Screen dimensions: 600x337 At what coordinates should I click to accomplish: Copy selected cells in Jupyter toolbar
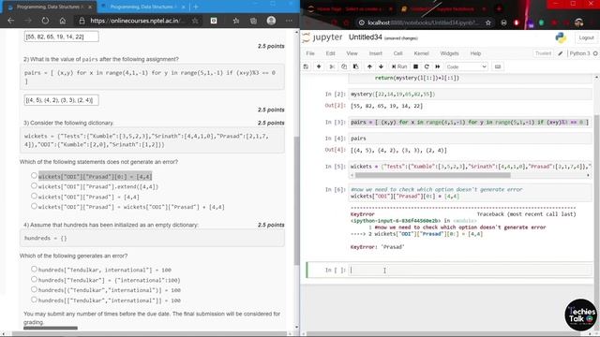(x=344, y=66)
